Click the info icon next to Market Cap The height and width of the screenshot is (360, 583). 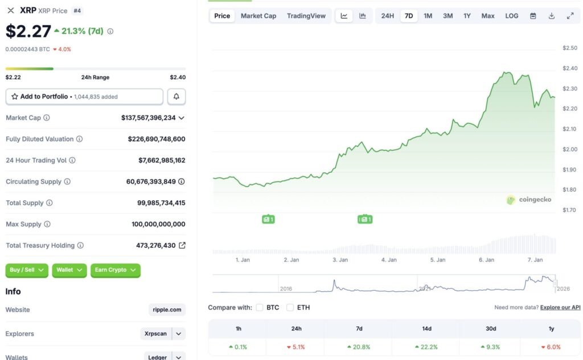click(x=48, y=118)
